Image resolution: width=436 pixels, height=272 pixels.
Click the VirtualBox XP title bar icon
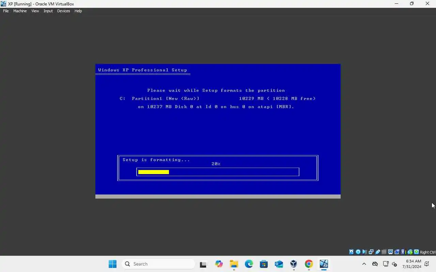(x=4, y=4)
